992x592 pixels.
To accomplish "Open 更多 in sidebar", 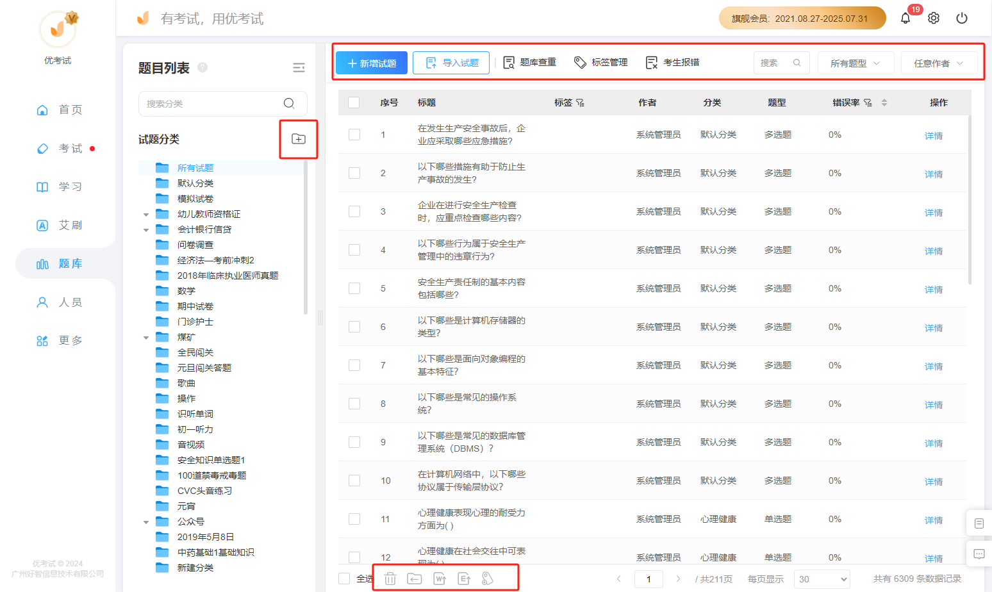I will point(60,340).
